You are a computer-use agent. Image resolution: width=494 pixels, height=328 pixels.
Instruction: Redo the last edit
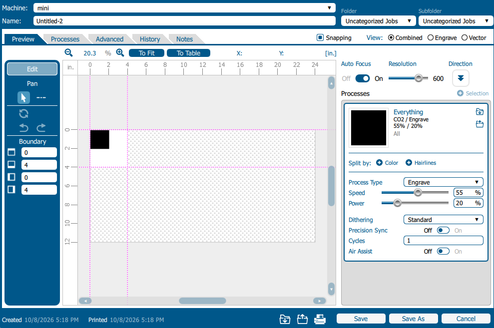coord(41,127)
